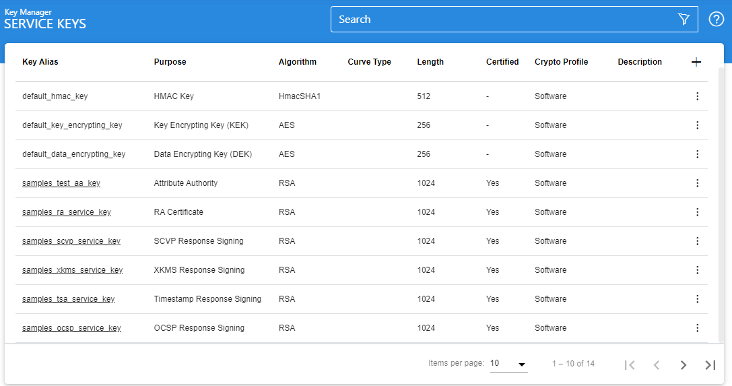Image resolution: width=732 pixels, height=386 pixels.
Task: Click the search filter funnel icon
Action: pyautogui.click(x=684, y=20)
